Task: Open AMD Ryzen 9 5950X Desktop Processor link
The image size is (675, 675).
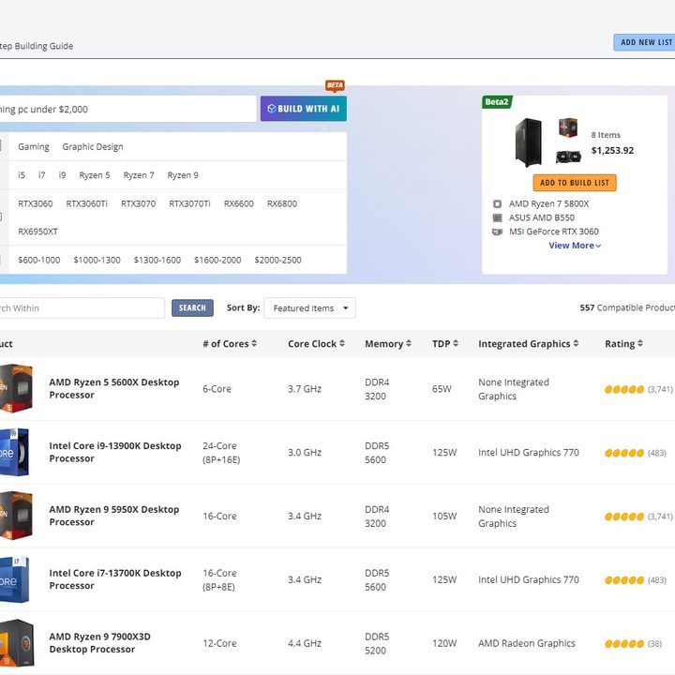Action: tap(114, 516)
